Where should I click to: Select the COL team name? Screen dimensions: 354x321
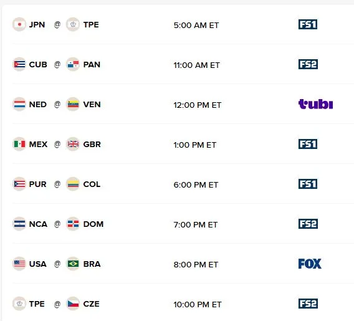click(x=92, y=184)
